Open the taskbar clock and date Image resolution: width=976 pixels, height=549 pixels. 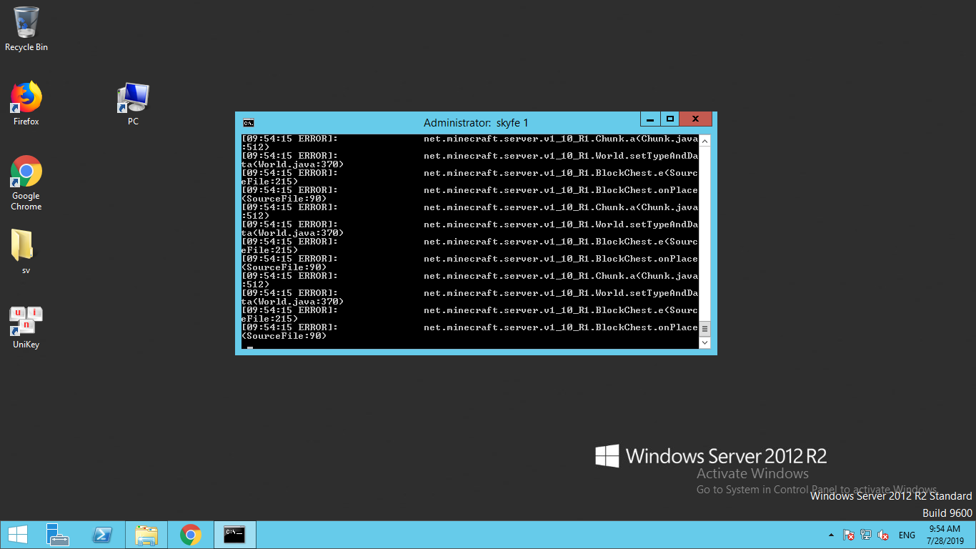[945, 535]
